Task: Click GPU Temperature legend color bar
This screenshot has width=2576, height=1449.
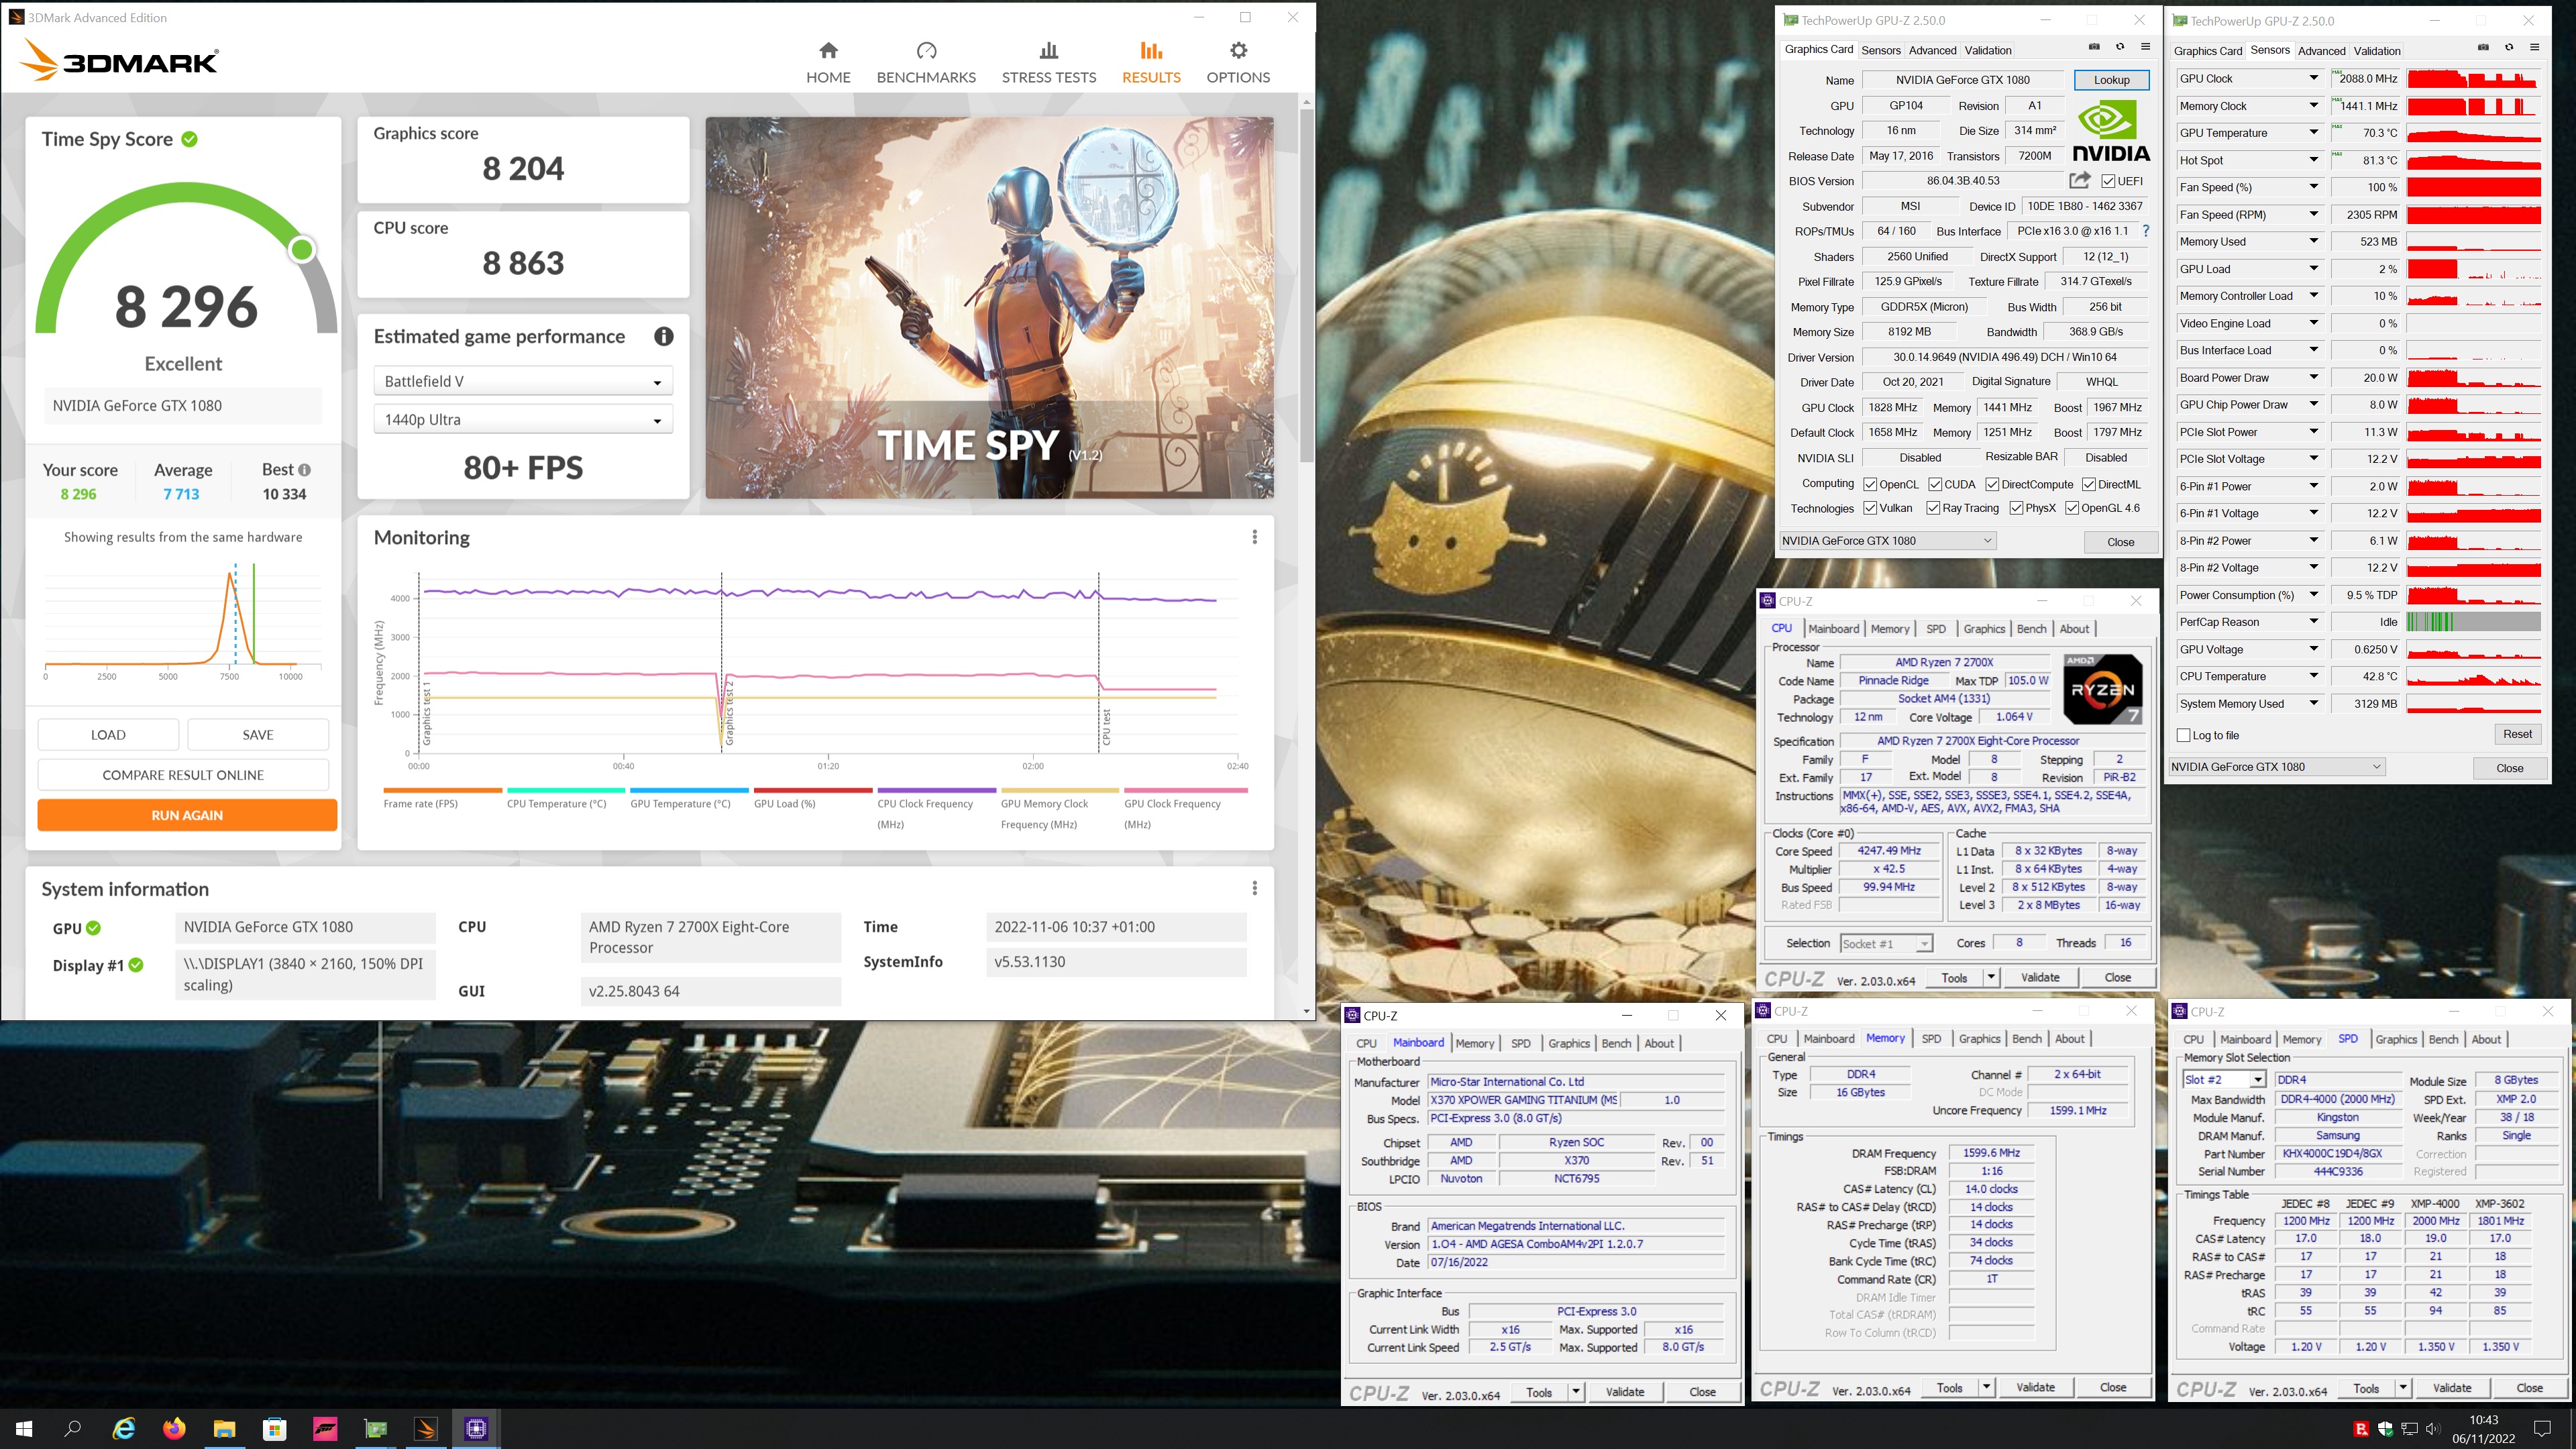Action: click(689, 790)
